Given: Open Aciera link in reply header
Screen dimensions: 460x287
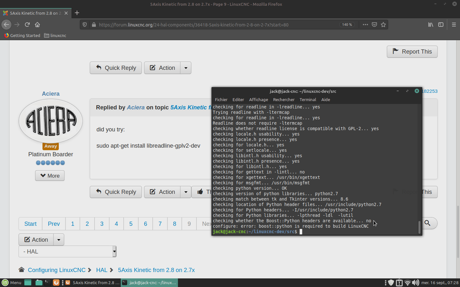Looking at the screenshot, I should tap(136, 107).
